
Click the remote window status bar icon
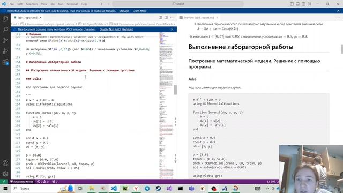[x=4, y=182]
